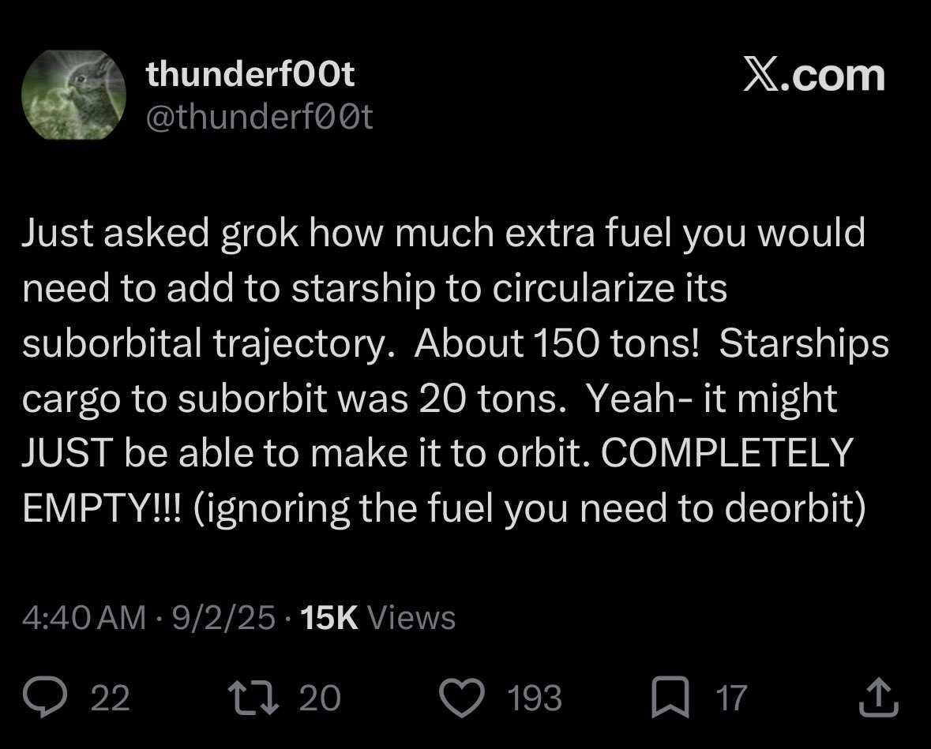Screen dimensions: 931x749
Task: Open the @thunderf00t handle link
Action: 259,117
